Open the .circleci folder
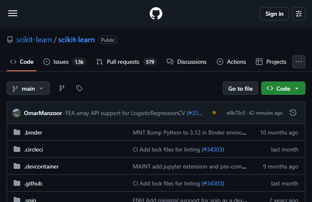This screenshot has width=312, height=202. [x=33, y=149]
